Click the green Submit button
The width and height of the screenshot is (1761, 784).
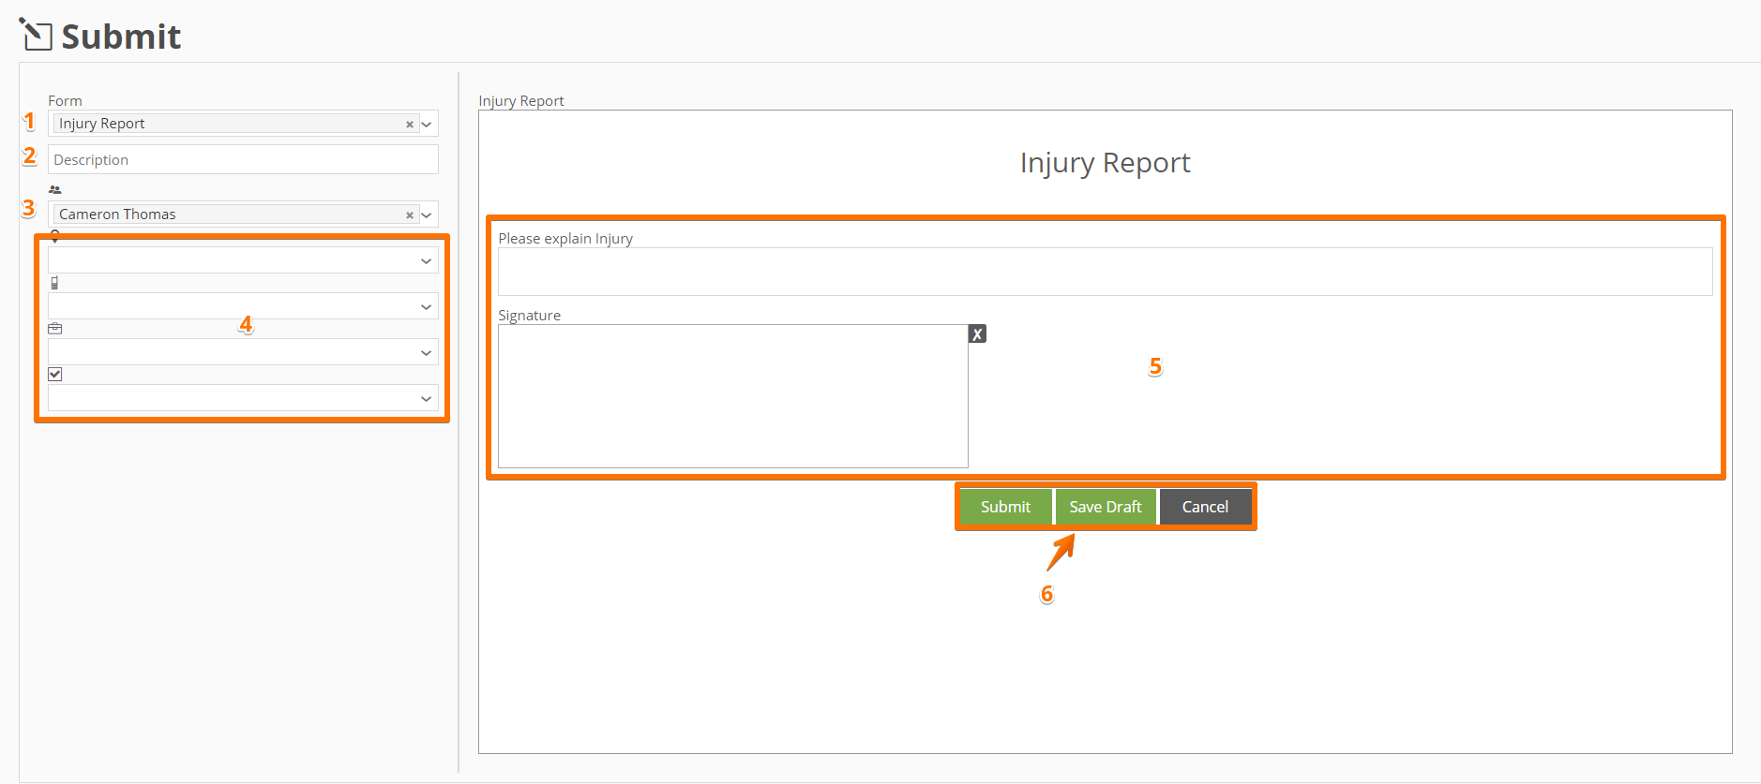[x=1005, y=507]
